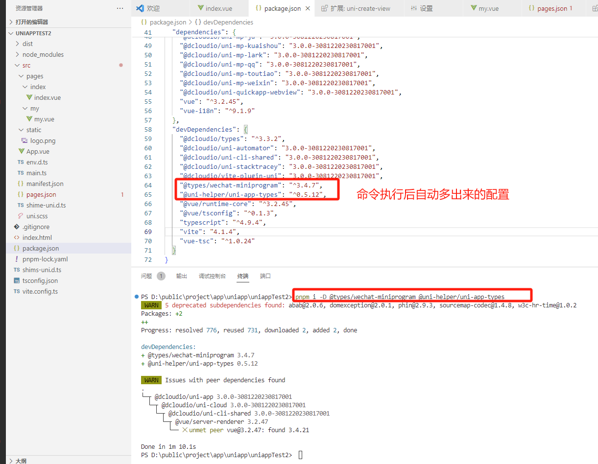Screen dimensions: 598x464
Task: Click the yaml icon beside pnpm-lock.yaml
Action: 17,259
